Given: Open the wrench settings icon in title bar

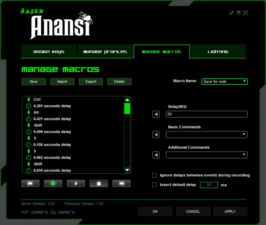Looking at the screenshot, I should 231,13.
